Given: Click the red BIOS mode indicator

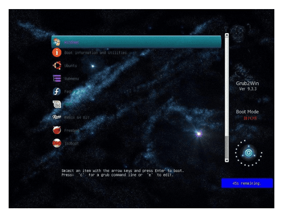Looking at the screenshot, I should 250,118.
